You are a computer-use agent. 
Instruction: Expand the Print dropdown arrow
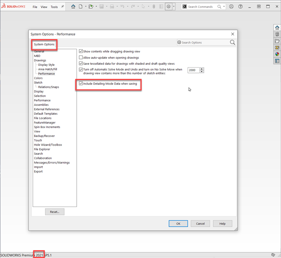click(117, 6)
